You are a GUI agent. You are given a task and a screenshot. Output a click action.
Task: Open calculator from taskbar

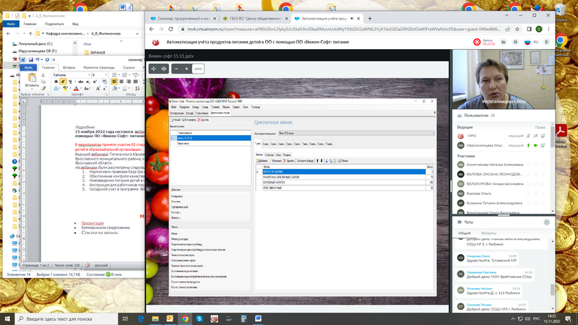(x=243, y=318)
